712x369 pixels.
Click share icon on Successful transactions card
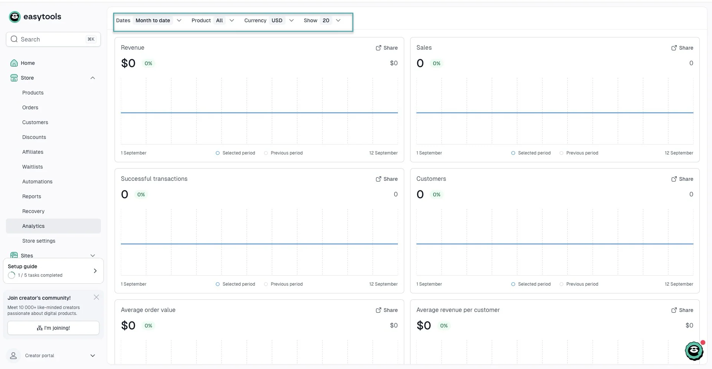click(x=378, y=179)
